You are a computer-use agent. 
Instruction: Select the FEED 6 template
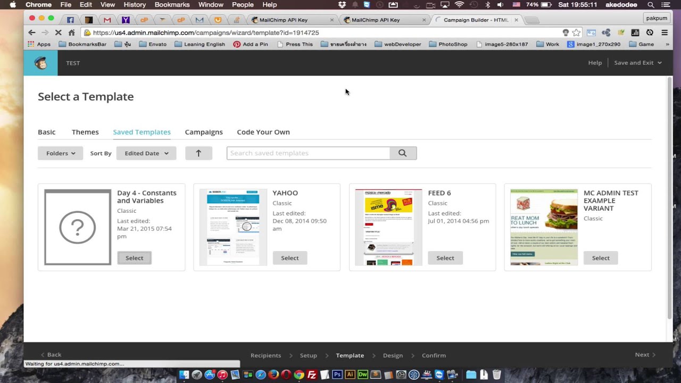pos(445,258)
